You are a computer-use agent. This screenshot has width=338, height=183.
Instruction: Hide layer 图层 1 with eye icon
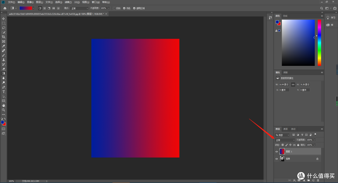point(277,151)
